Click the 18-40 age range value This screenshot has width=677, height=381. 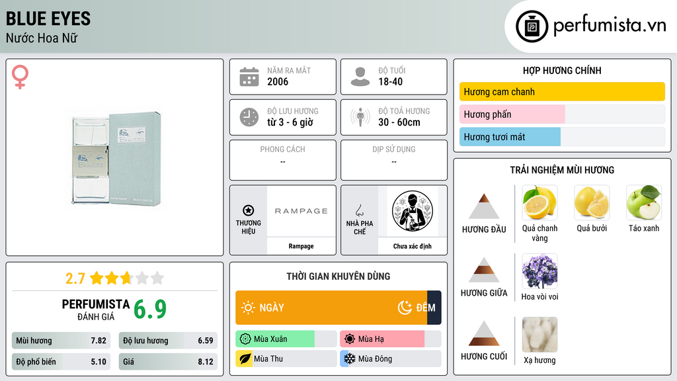click(391, 81)
